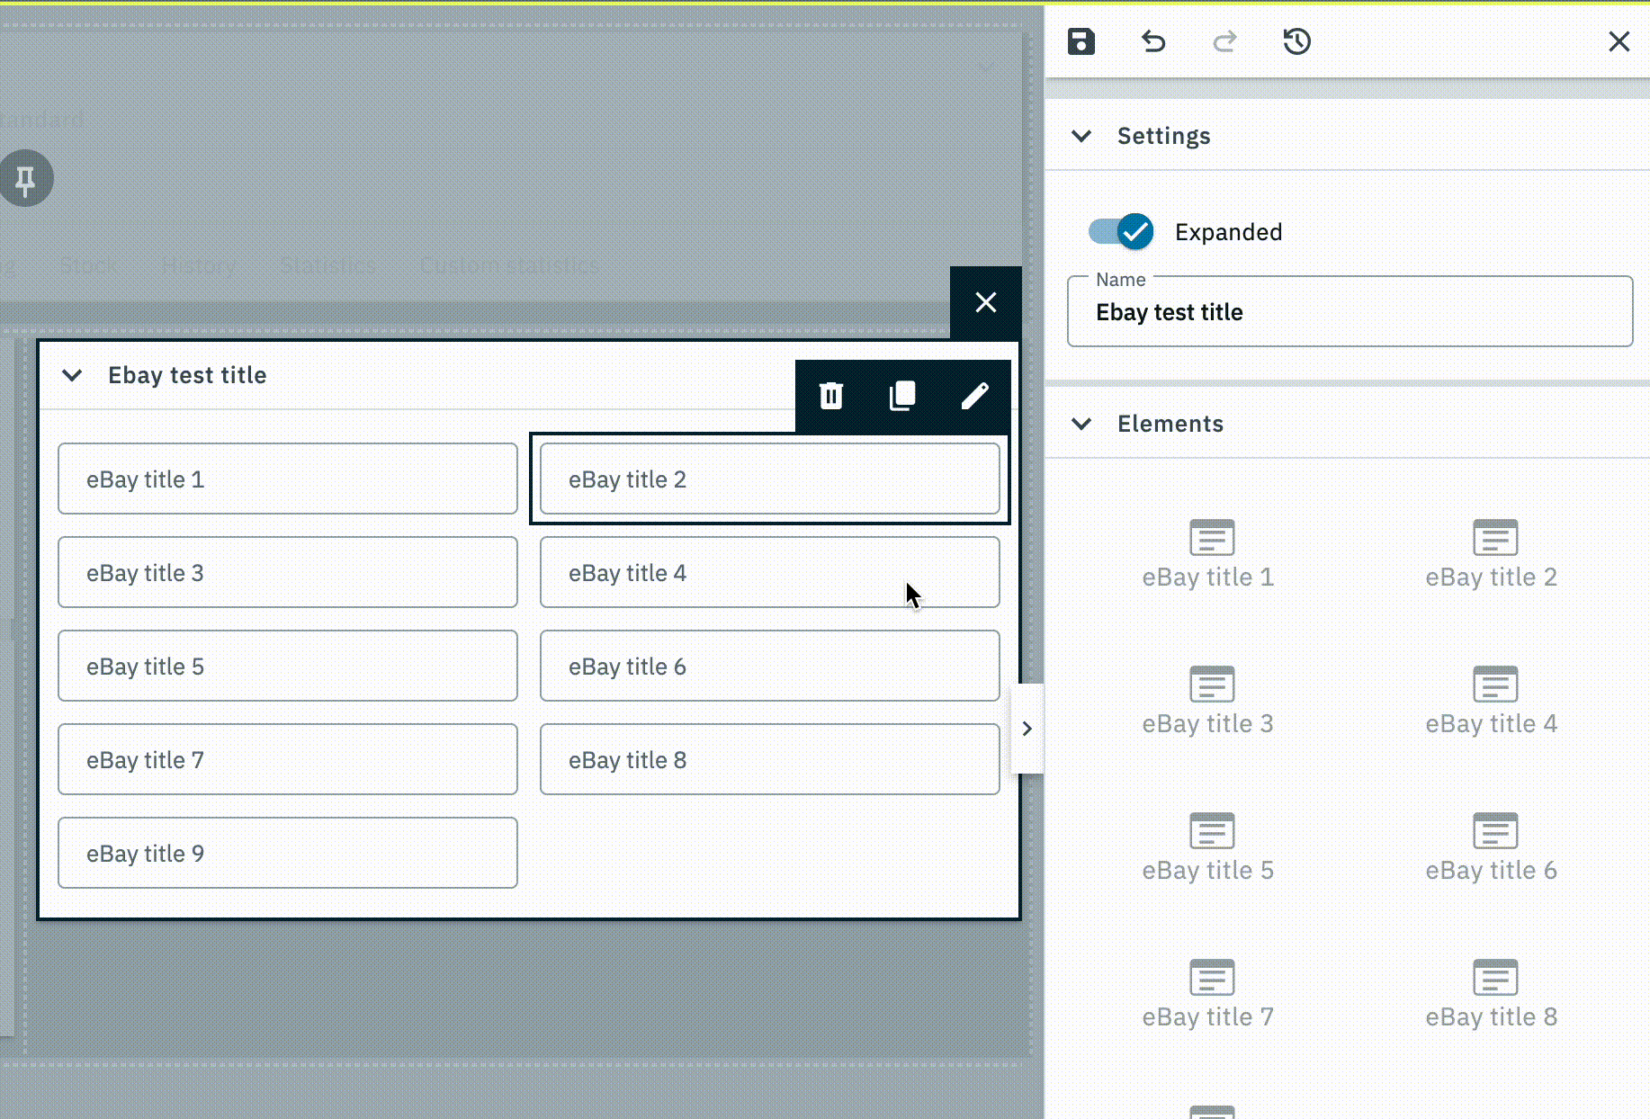Close the editor side panel

1619,41
